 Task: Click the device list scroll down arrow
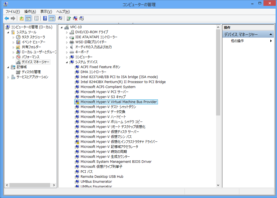218,185
